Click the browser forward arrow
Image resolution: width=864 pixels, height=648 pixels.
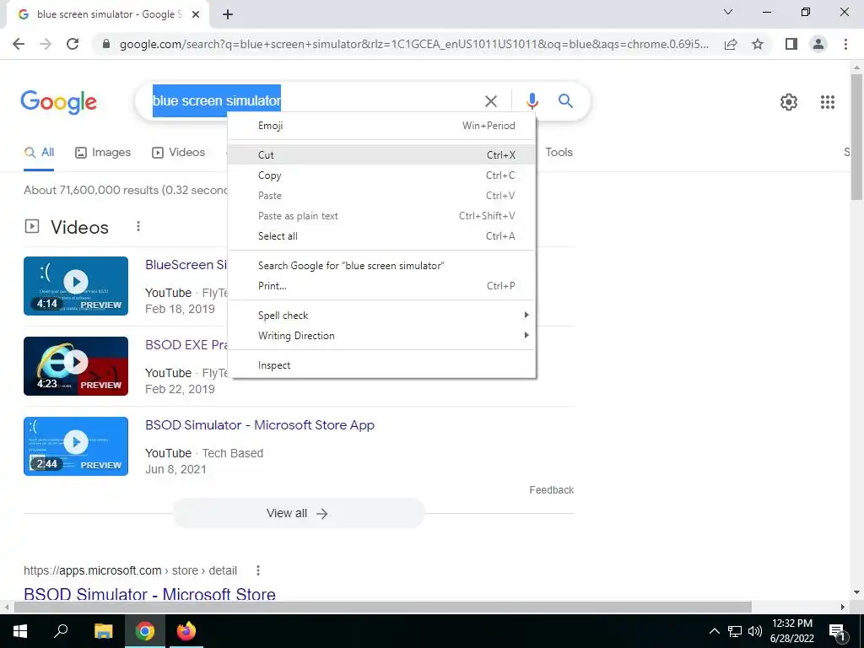click(46, 44)
